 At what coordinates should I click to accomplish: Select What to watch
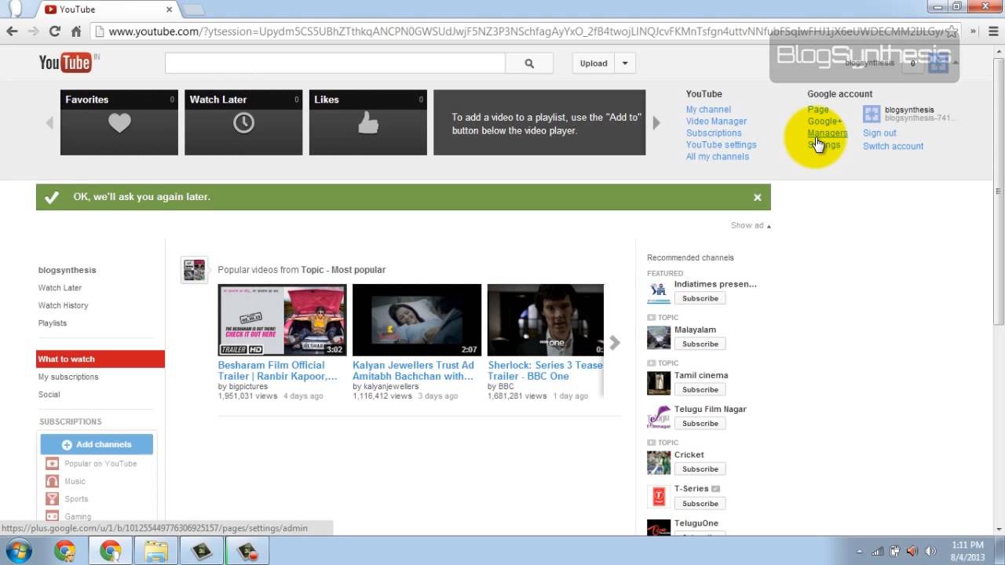click(100, 359)
